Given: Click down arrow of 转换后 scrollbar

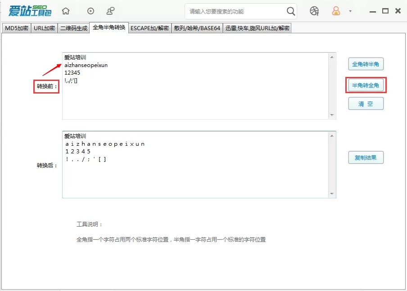Looking at the screenshot, I should 332,194.
